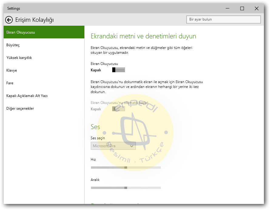270x210 pixels.
Task: Toggle the Ekran Okuyucusu switch on
Action: (119, 70)
